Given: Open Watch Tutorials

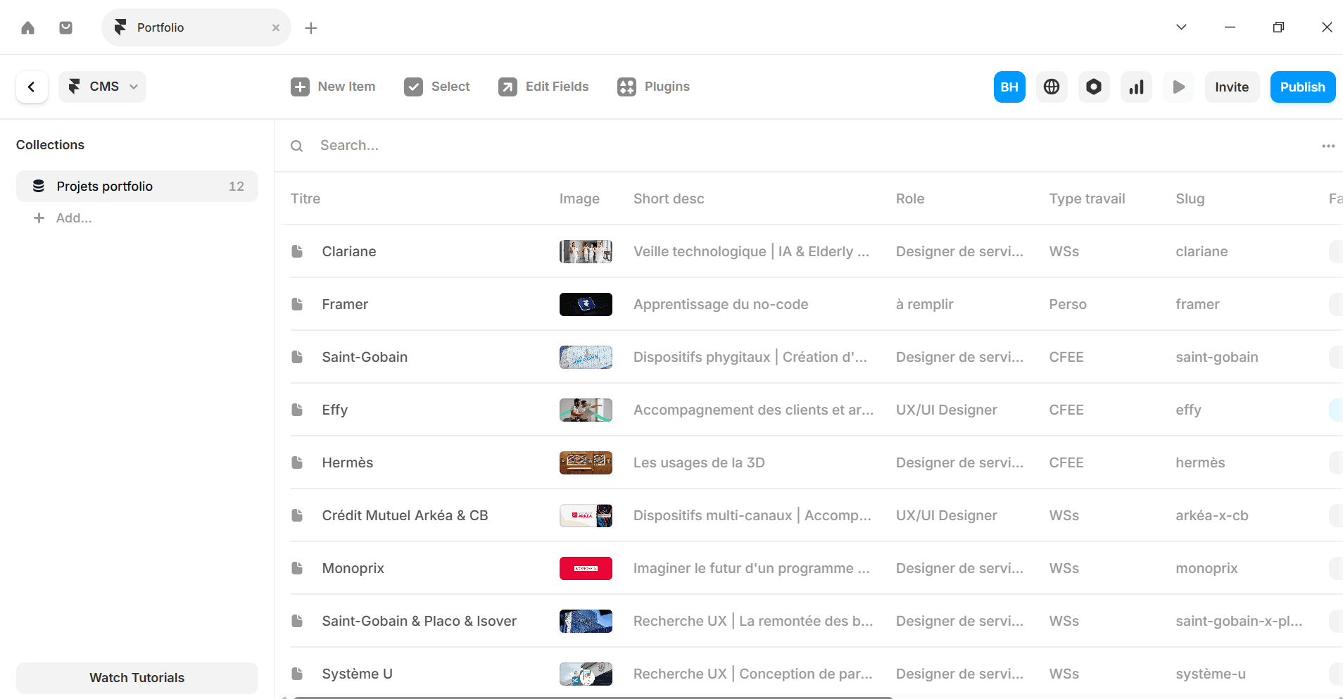Looking at the screenshot, I should pos(137,678).
